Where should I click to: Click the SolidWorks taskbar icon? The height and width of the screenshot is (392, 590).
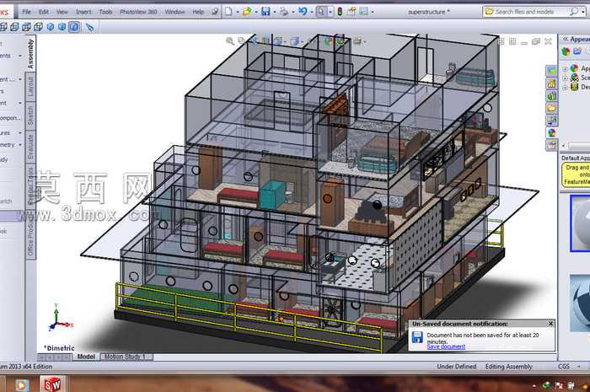52,384
